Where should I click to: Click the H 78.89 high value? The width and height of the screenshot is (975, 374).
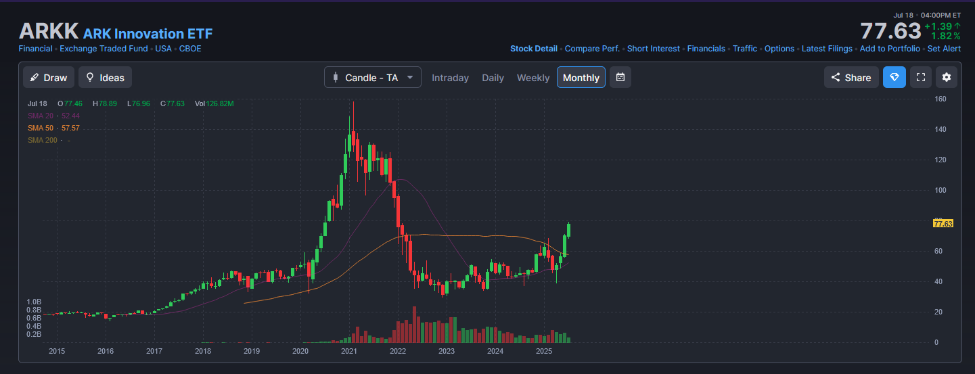(x=104, y=103)
